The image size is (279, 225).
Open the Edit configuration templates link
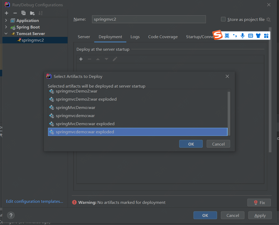point(34,201)
